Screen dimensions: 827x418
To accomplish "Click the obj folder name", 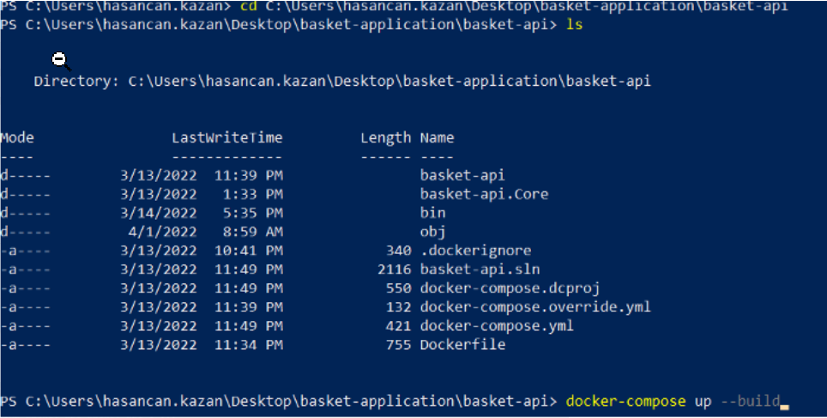I will [x=433, y=233].
